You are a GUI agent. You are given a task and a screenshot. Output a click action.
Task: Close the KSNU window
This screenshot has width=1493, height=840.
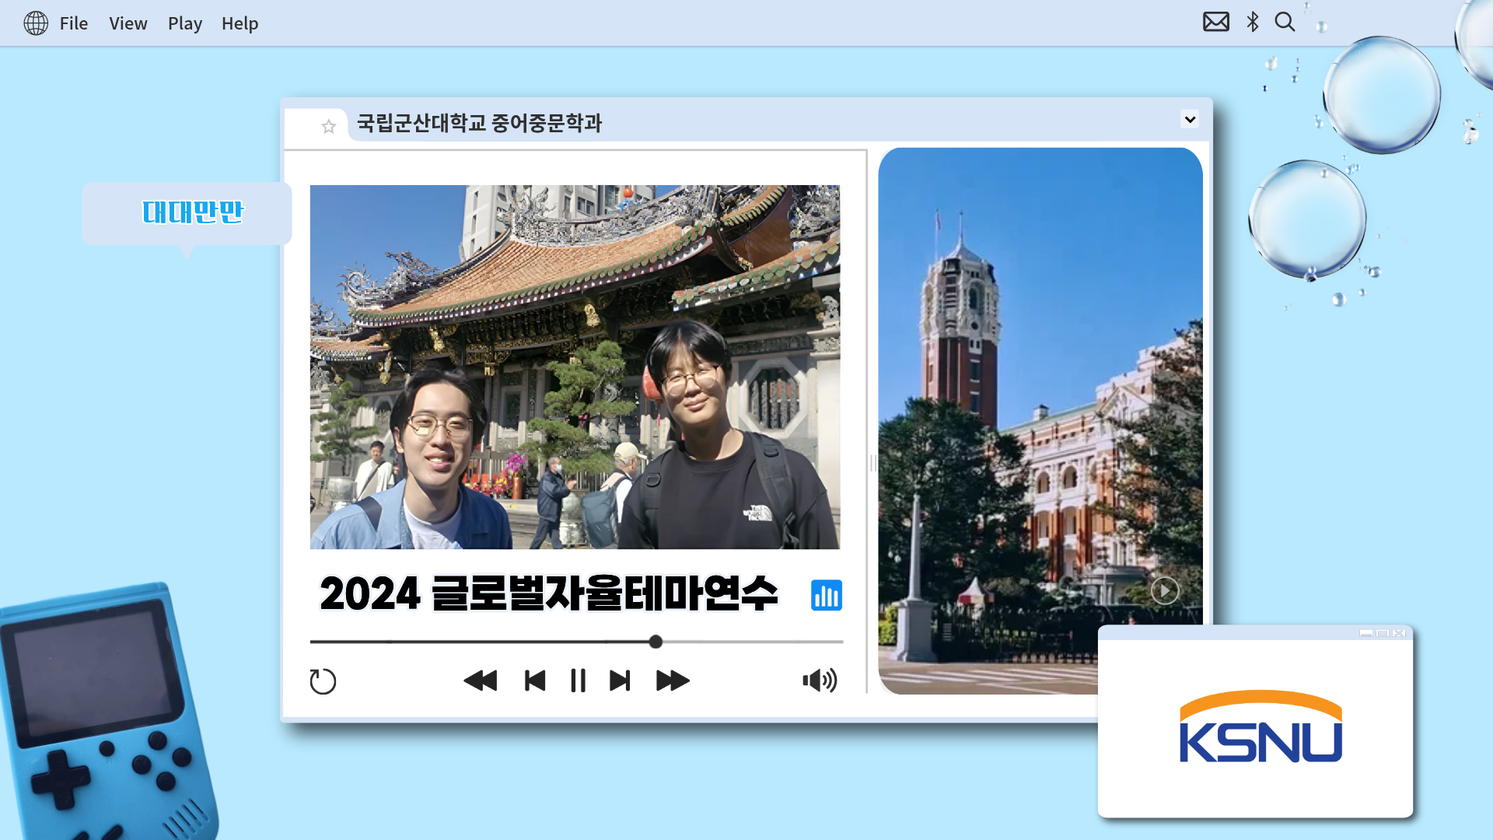[1399, 633]
